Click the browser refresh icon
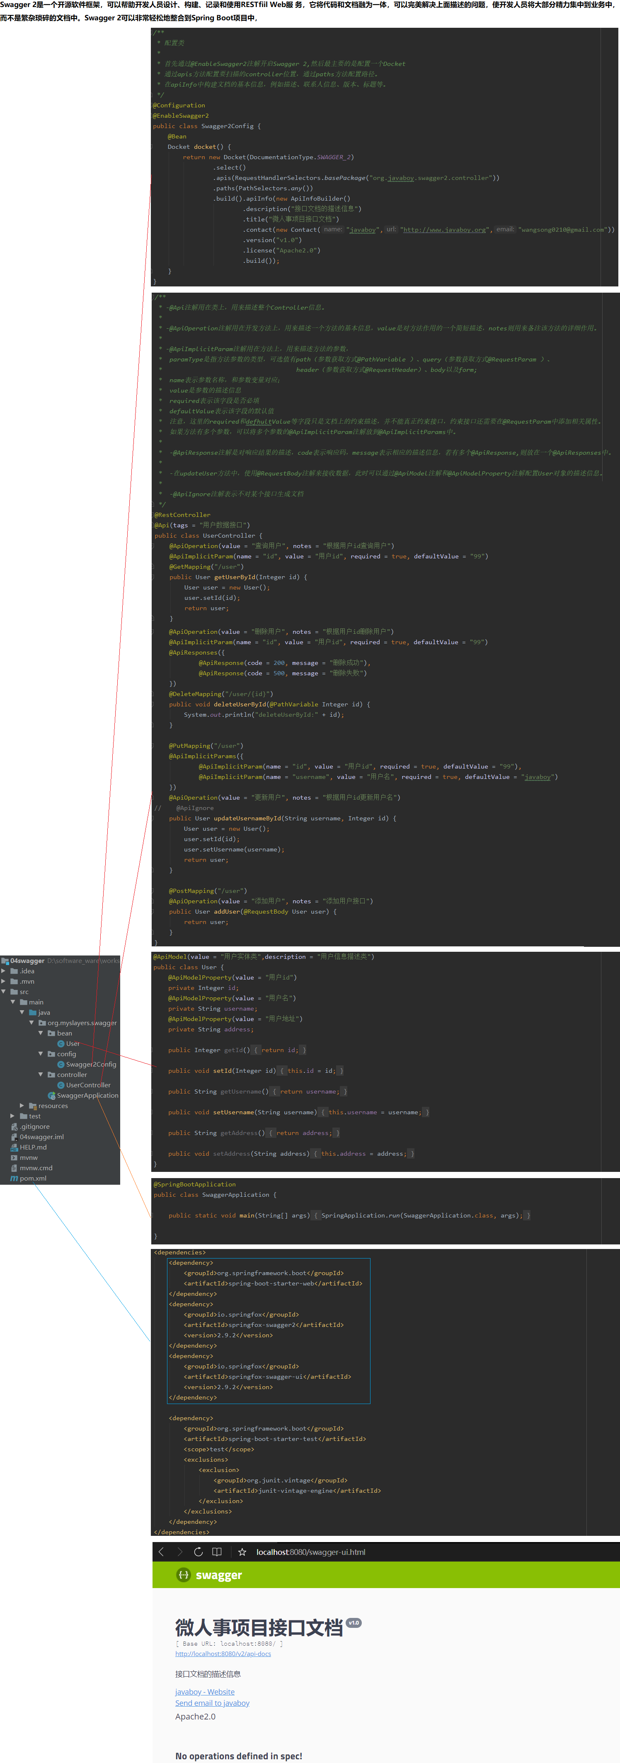Image resolution: width=620 pixels, height=1763 pixels. 199,1552
